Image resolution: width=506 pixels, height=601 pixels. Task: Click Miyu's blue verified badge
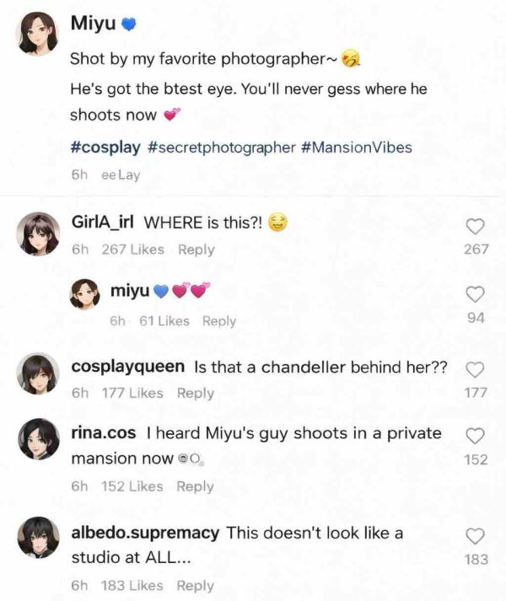129,25
